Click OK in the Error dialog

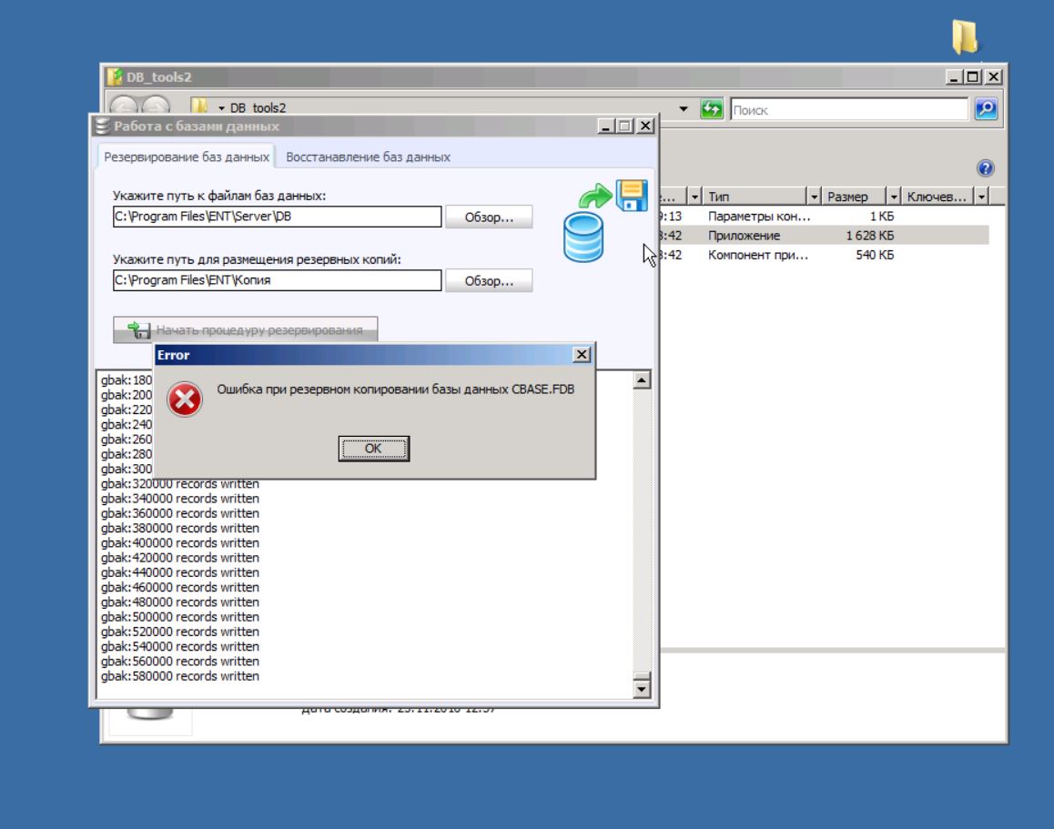(373, 448)
